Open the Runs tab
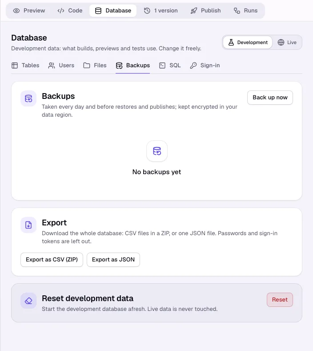Viewport: 313px width, 351px height. pyautogui.click(x=246, y=11)
